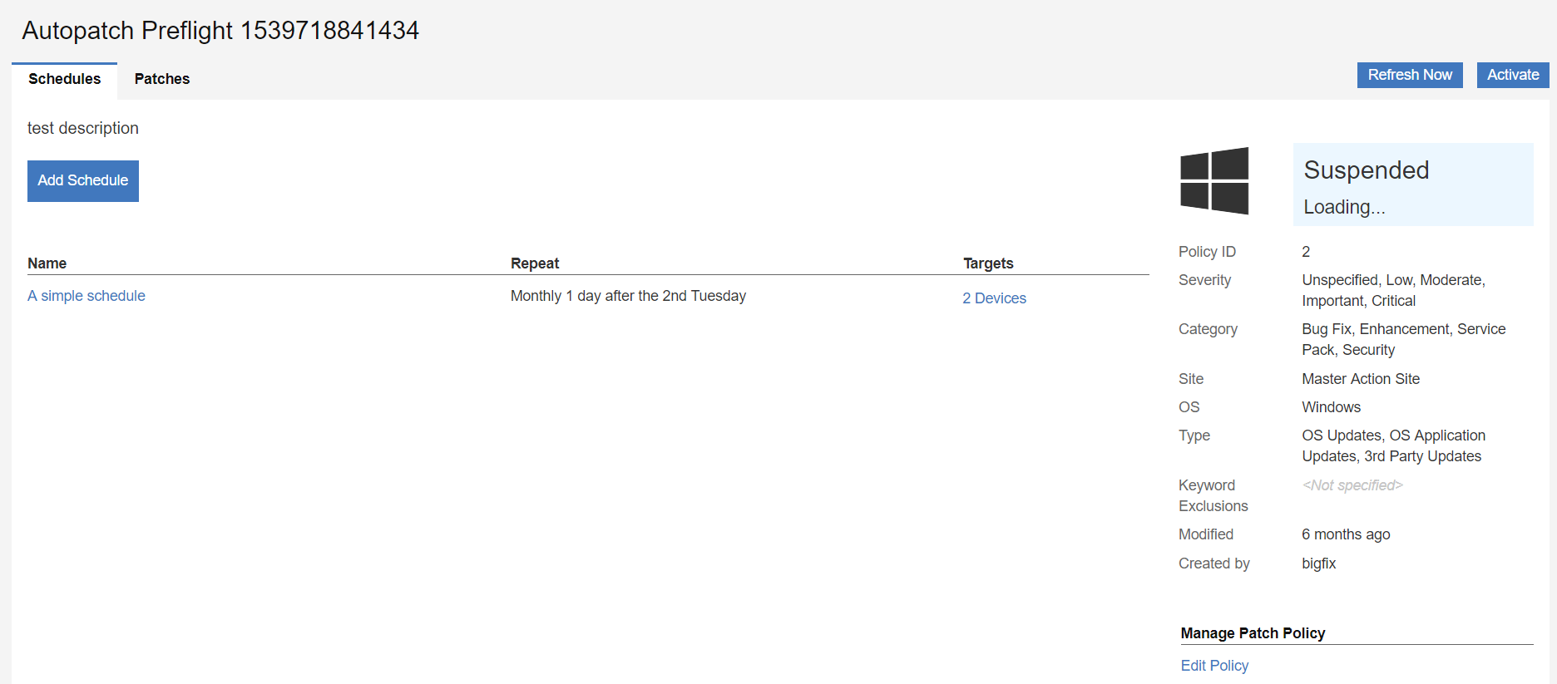Click the Loading... status text

click(x=1344, y=207)
